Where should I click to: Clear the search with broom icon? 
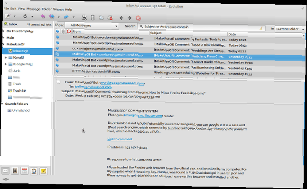pos(261,28)
